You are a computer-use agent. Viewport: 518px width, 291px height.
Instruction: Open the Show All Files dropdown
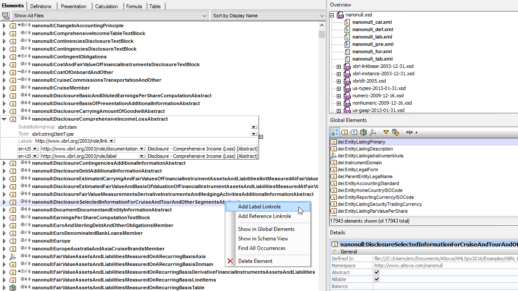pyautogui.click(x=204, y=16)
